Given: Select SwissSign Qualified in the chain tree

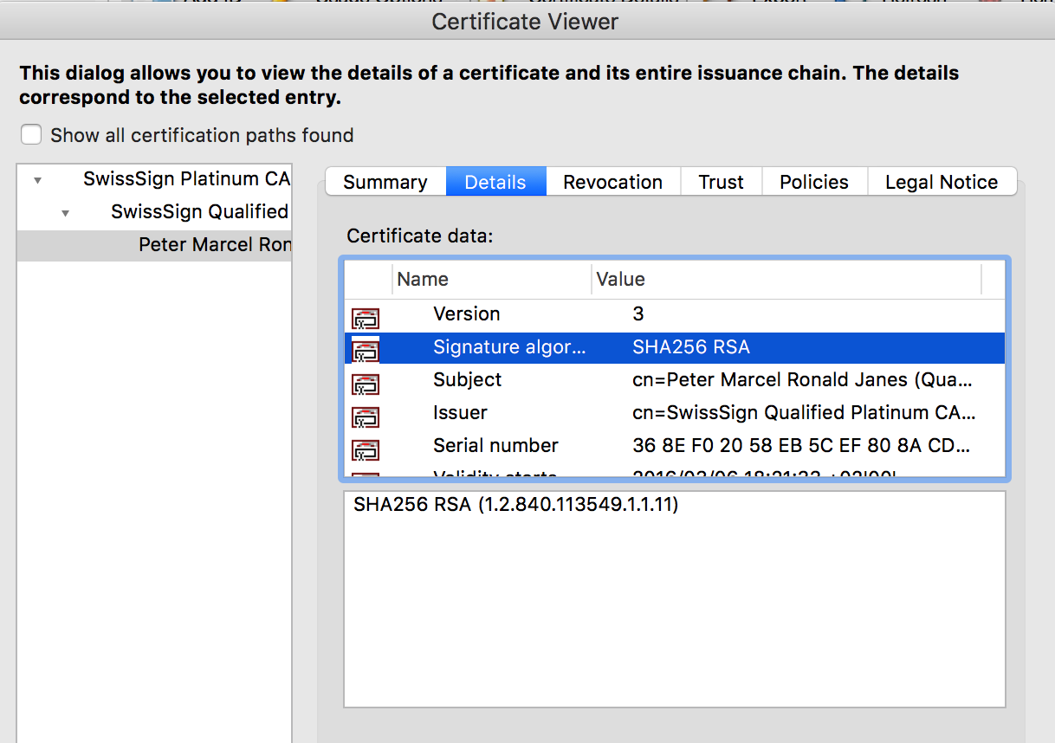Looking at the screenshot, I should tap(199, 212).
